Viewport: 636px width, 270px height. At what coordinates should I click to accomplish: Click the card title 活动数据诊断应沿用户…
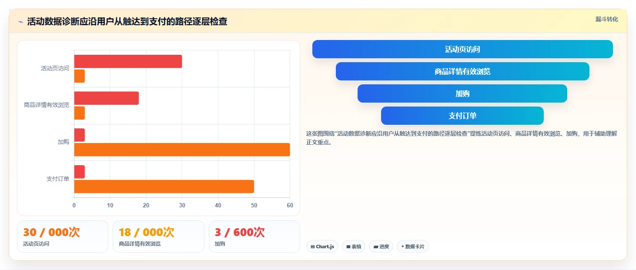(127, 21)
